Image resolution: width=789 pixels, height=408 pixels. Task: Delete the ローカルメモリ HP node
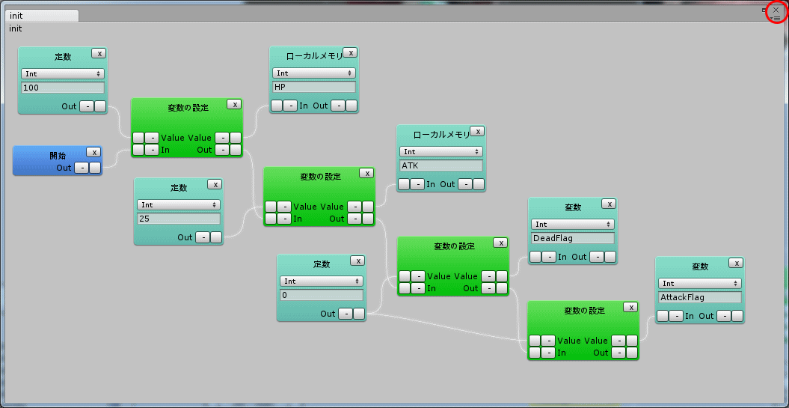[x=350, y=52]
